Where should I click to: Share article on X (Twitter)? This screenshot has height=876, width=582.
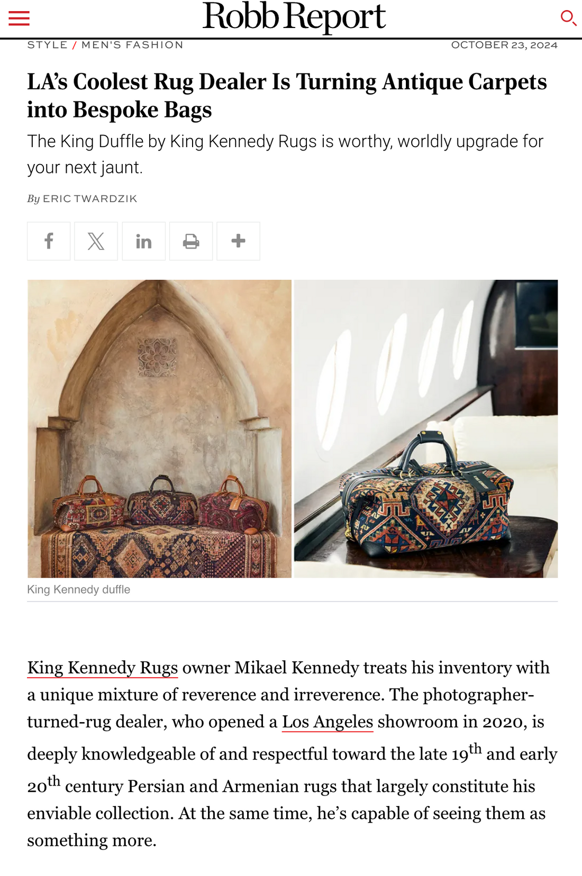[x=96, y=241]
